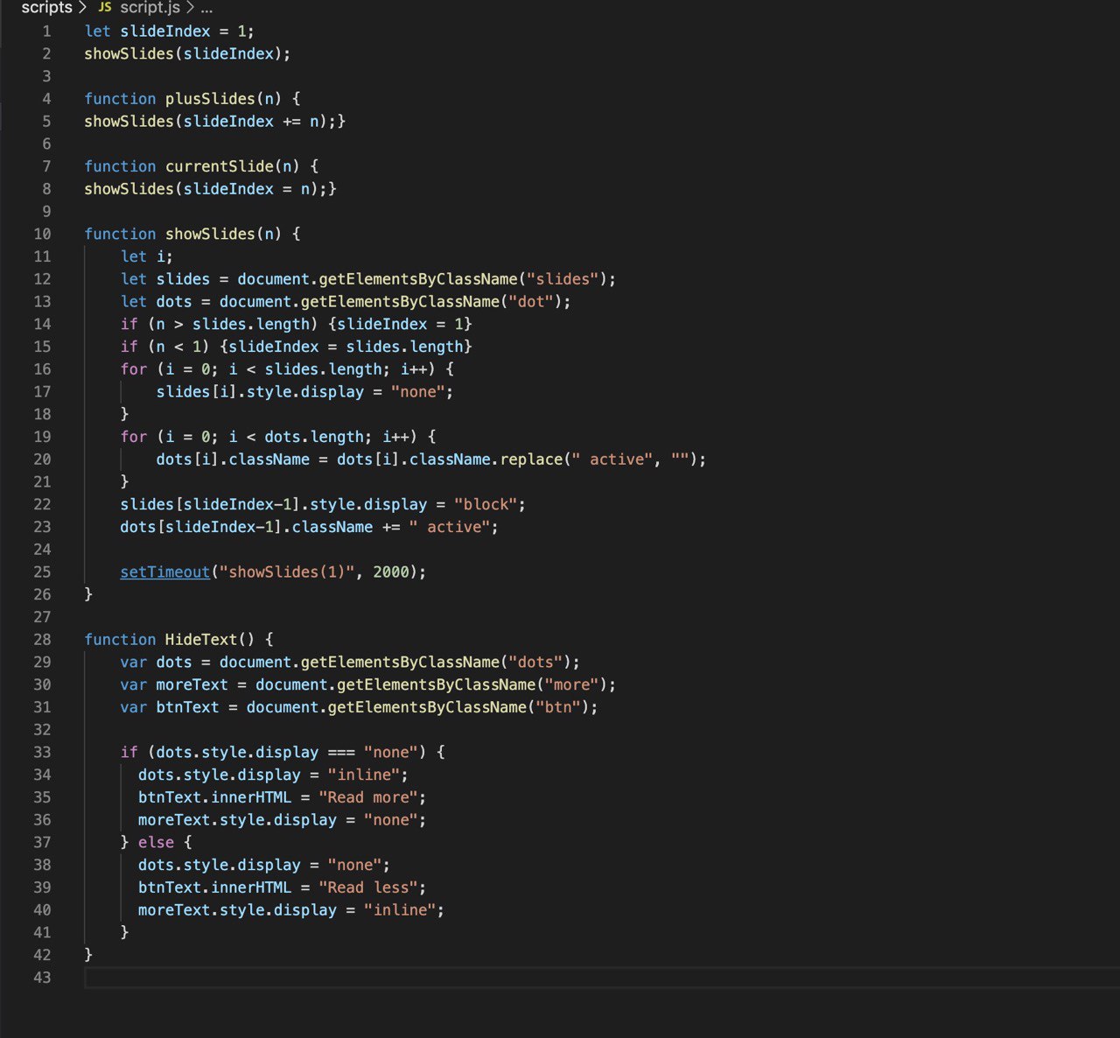Click line number 10 in gutter
Viewport: 1120px width, 1038px height.
tap(42, 234)
